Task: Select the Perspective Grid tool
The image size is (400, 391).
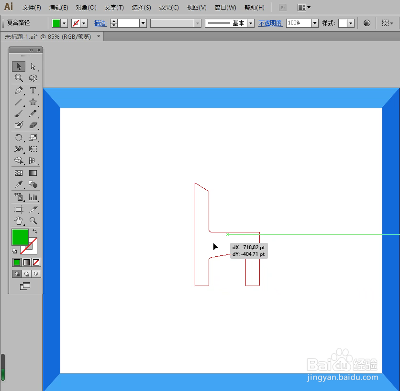Action: (x=33, y=161)
